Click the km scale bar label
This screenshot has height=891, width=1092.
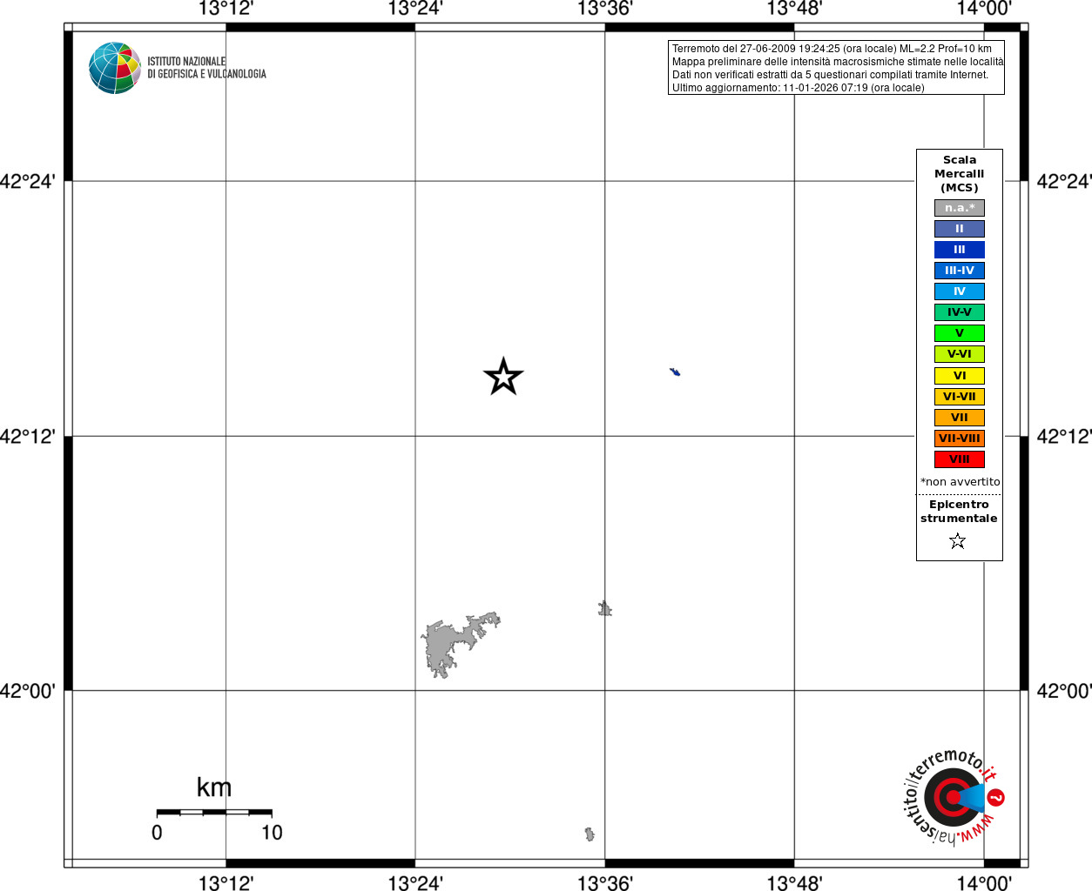214,787
